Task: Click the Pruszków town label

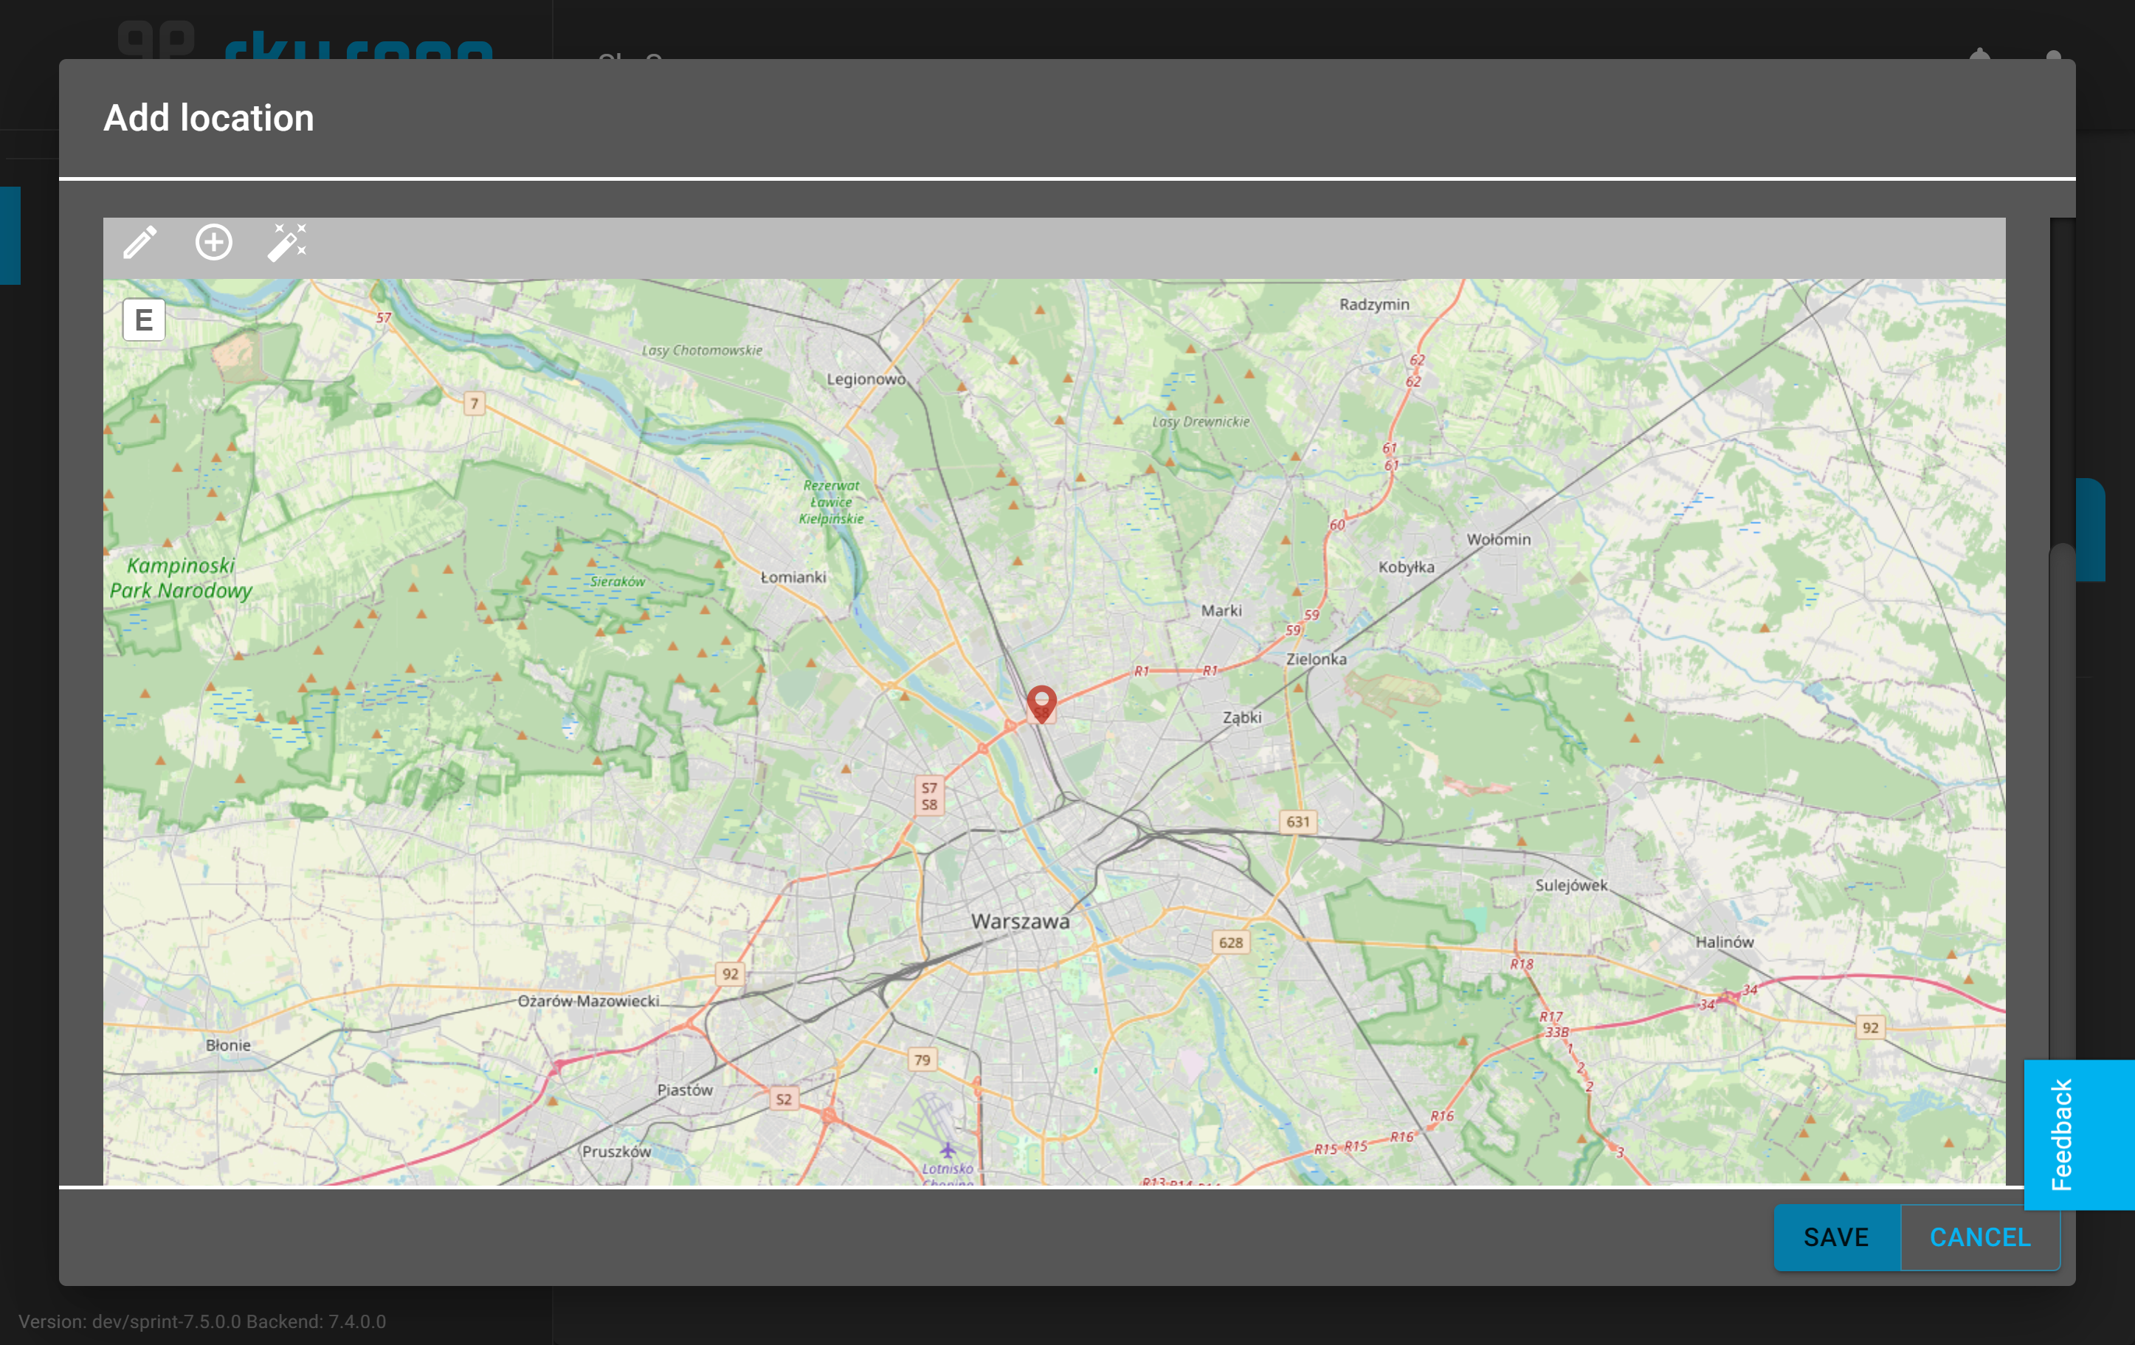Action: click(616, 1151)
